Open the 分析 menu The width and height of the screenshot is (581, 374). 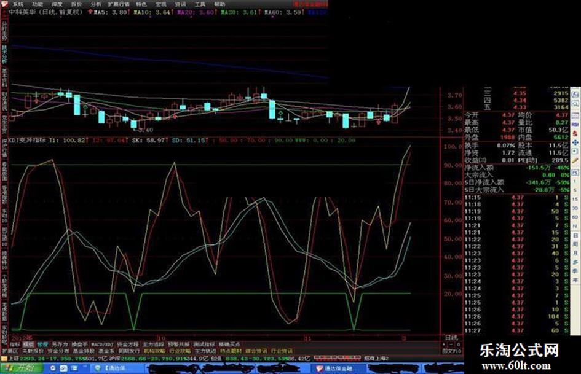[x=96, y=4]
